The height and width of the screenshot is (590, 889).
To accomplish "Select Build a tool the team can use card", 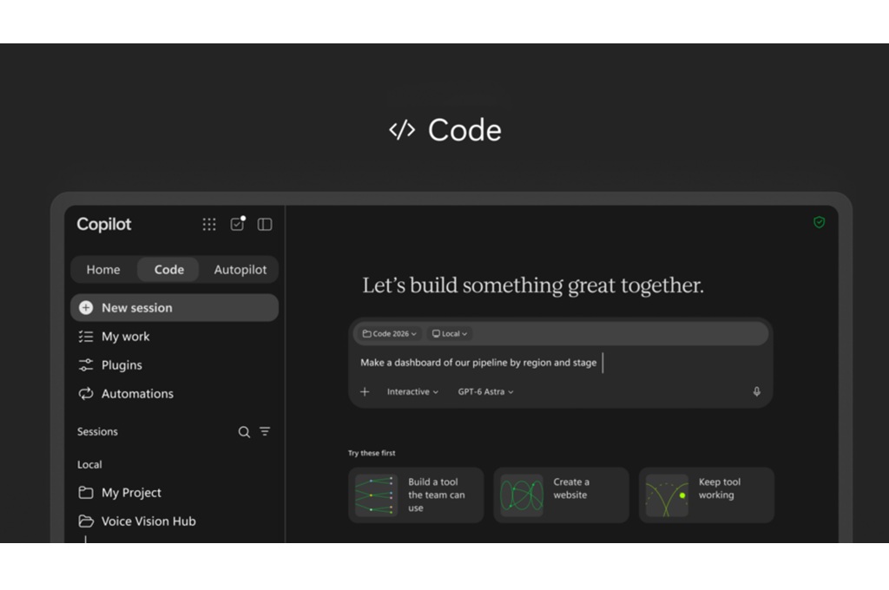I will (416, 495).
